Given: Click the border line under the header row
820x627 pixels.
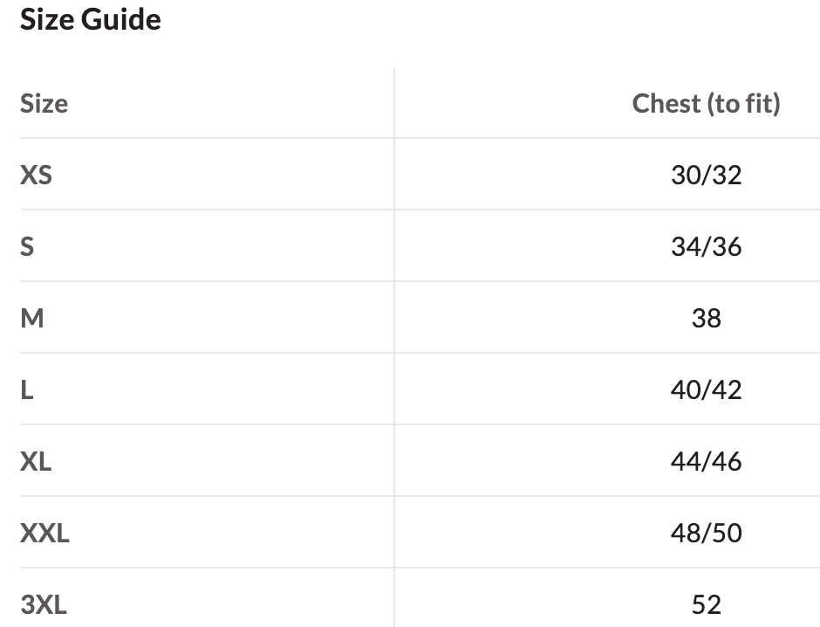Looking at the screenshot, I should click(x=419, y=138).
